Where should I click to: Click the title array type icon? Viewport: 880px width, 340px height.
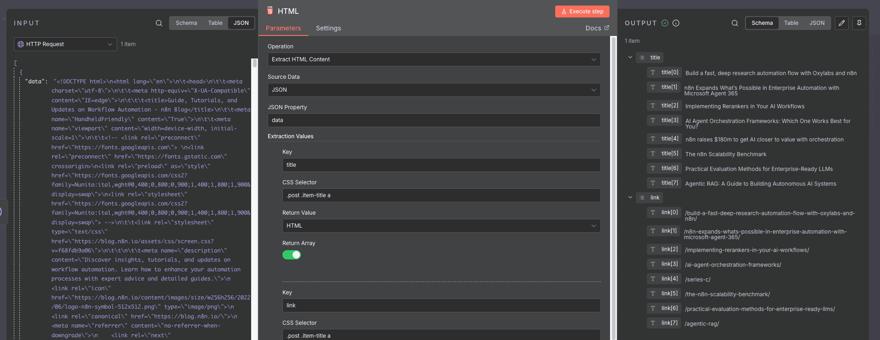pos(642,58)
